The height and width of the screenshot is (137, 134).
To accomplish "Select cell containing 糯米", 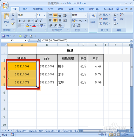I will (68, 66).
